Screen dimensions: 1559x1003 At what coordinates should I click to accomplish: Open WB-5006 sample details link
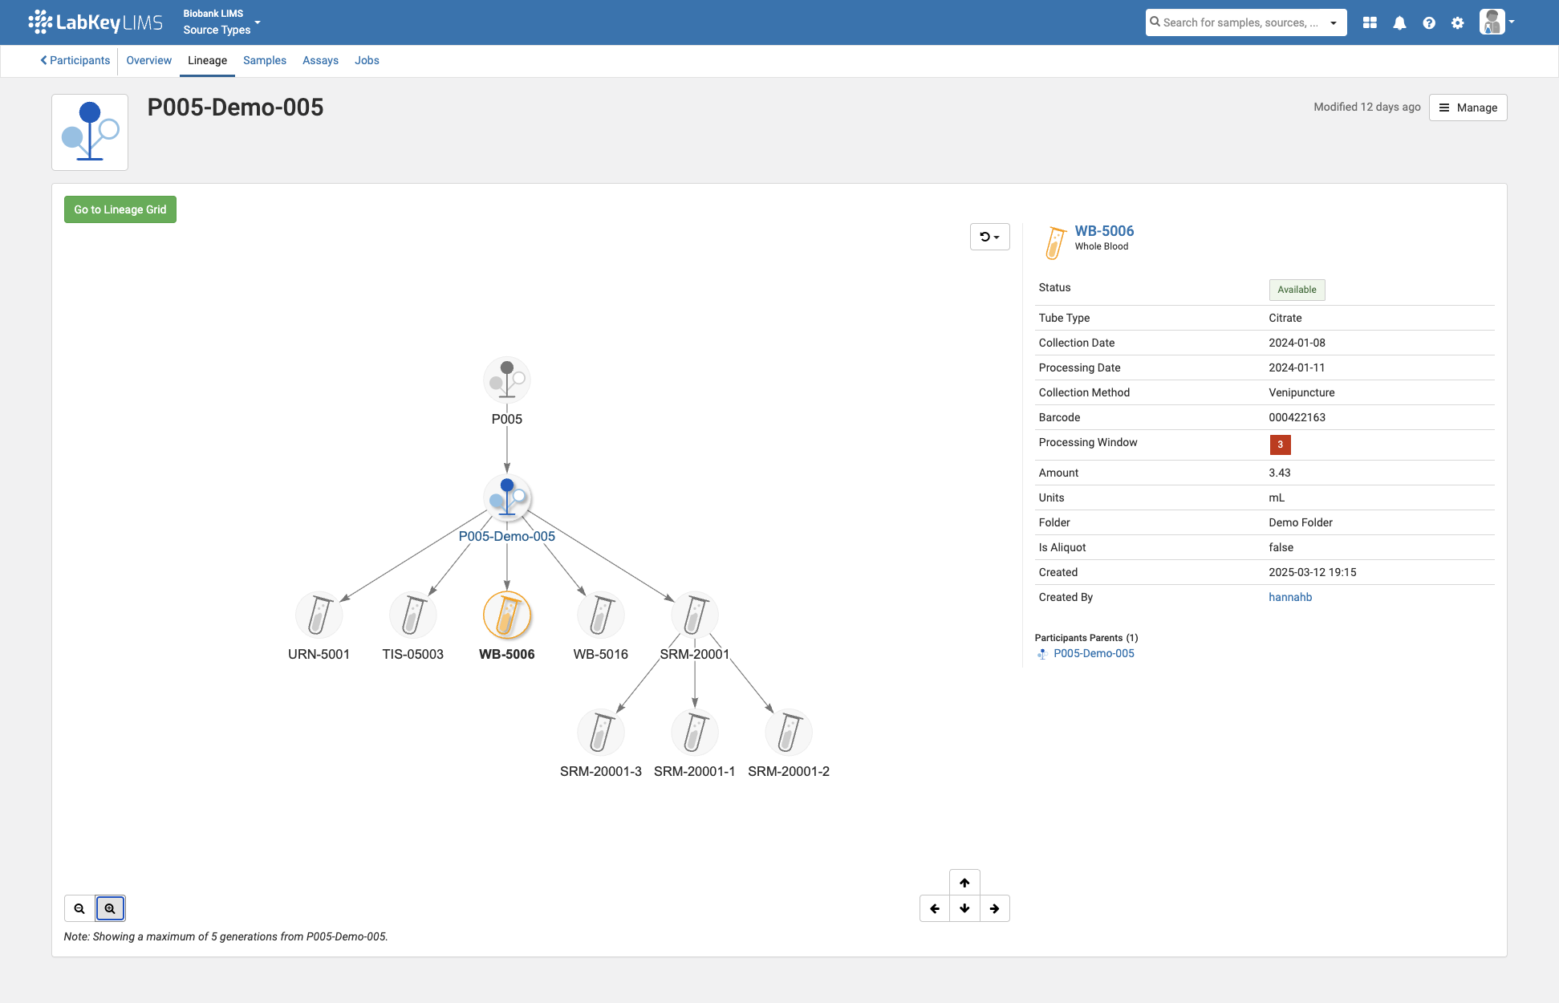coord(1104,231)
